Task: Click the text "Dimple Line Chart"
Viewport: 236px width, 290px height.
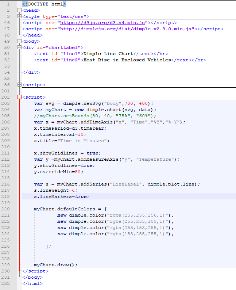Action: [x=108, y=54]
